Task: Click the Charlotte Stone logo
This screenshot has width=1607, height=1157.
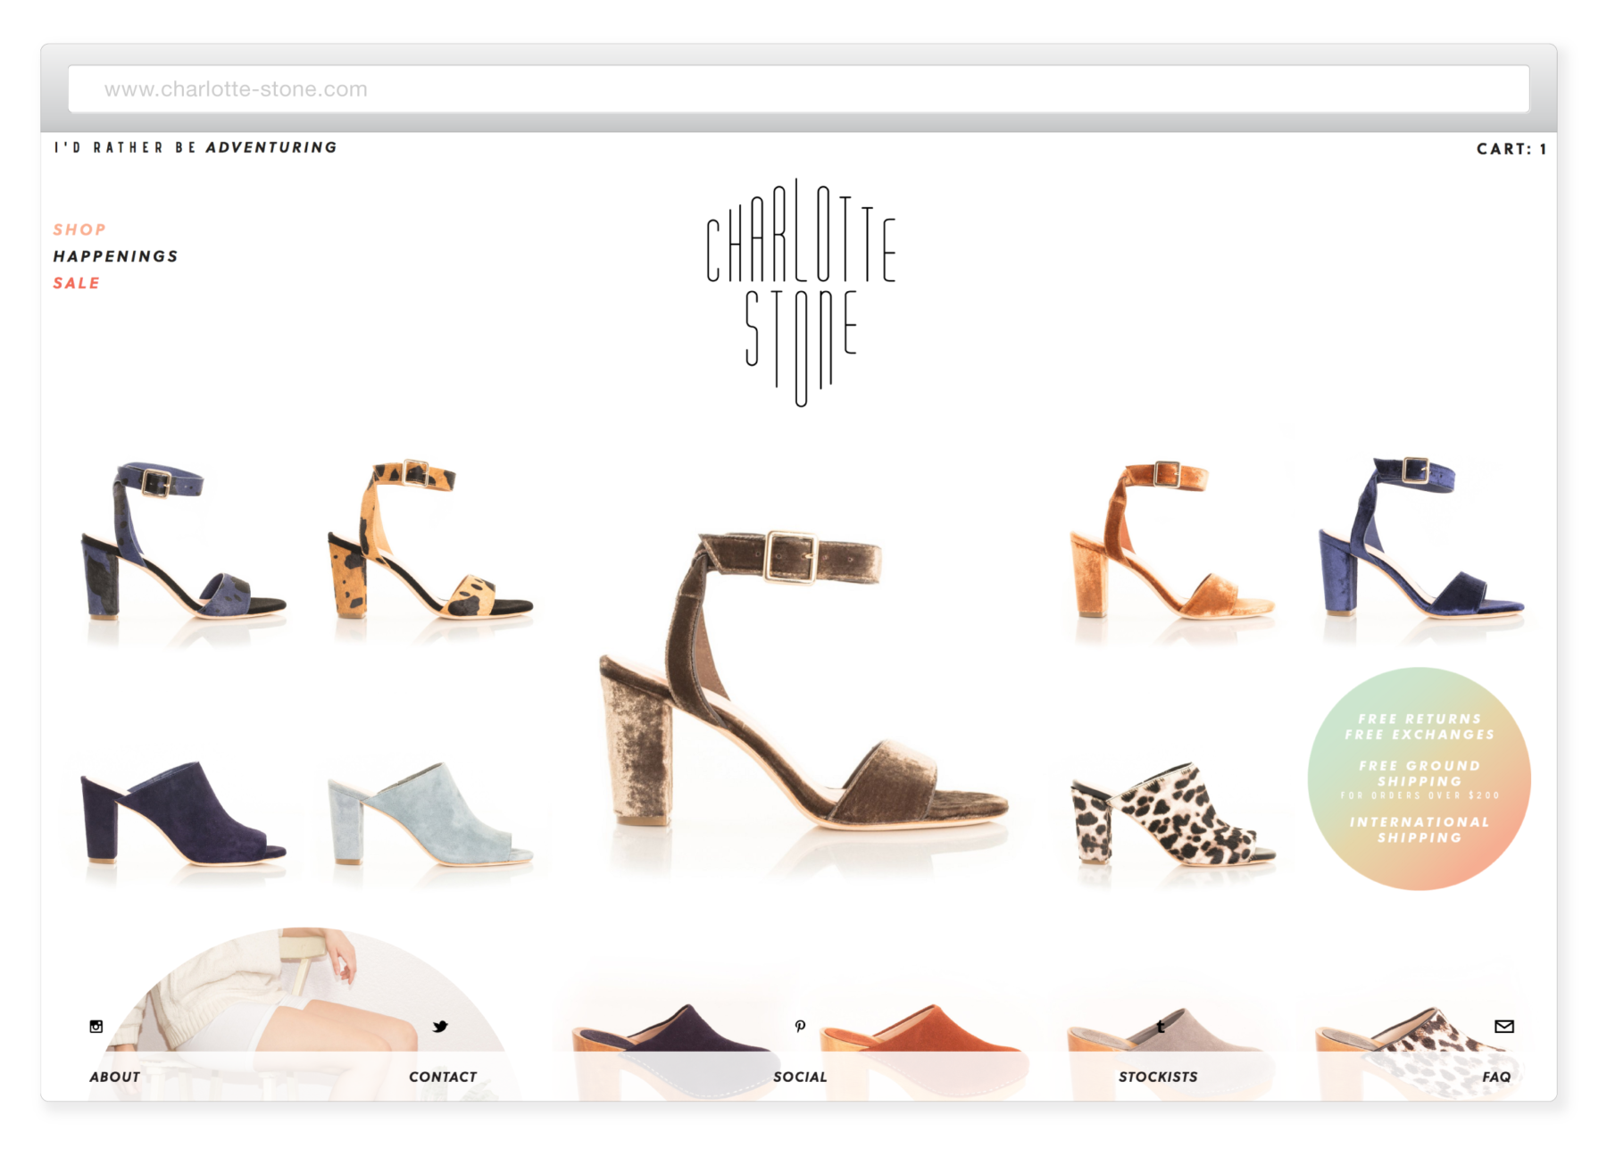Action: tap(801, 292)
